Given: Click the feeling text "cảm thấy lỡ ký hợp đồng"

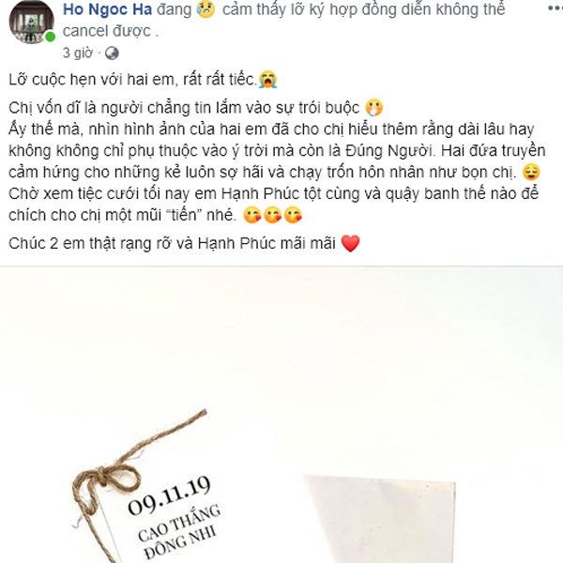Looking at the screenshot, I should pos(309,9).
